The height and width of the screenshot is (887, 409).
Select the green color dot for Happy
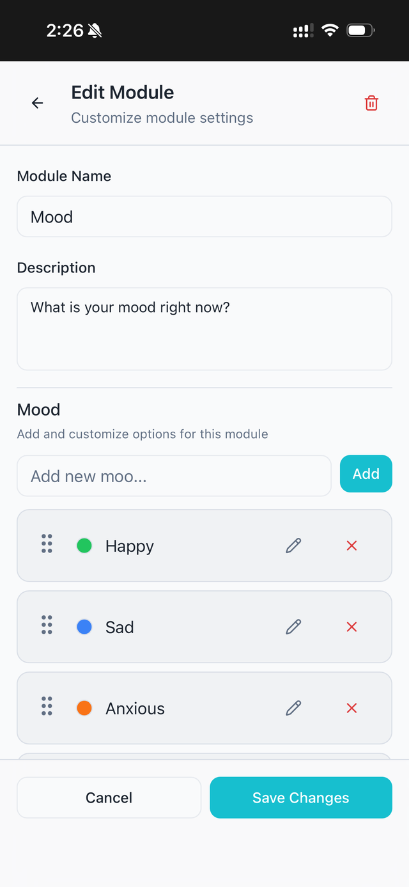click(84, 544)
